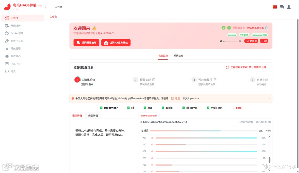This screenshot has height=173, width=299.
Task: Click the 消息中心 envelope icon
Action: coord(7,63)
